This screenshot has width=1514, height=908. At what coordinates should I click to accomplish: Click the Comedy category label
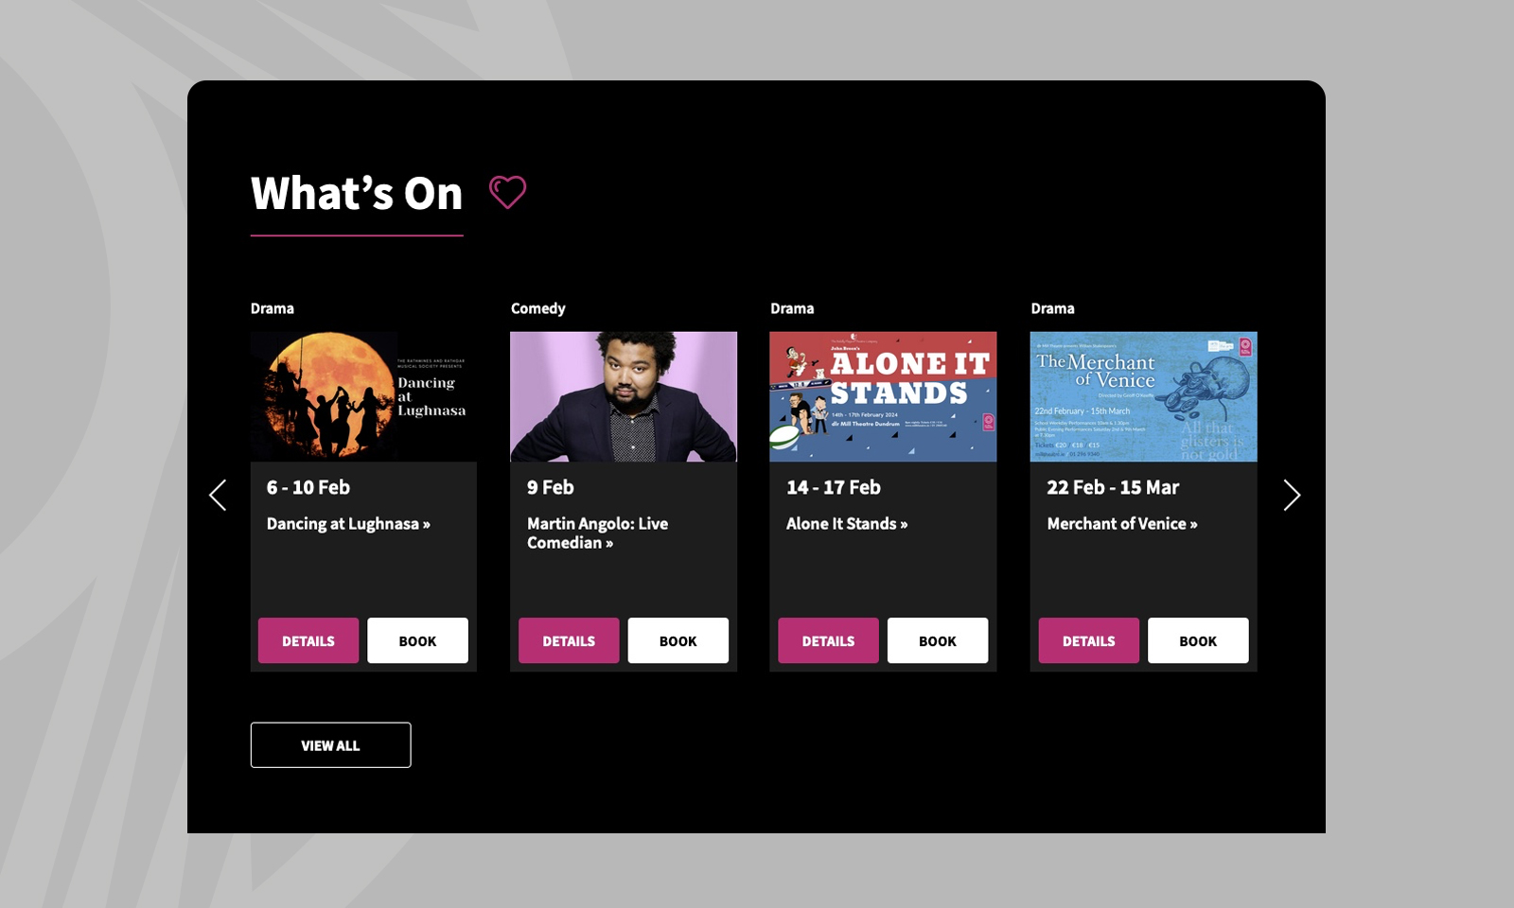click(538, 308)
